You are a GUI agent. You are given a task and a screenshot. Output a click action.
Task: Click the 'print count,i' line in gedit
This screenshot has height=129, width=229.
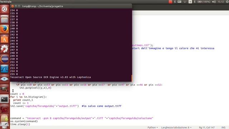pyautogui.click(x=23, y=100)
